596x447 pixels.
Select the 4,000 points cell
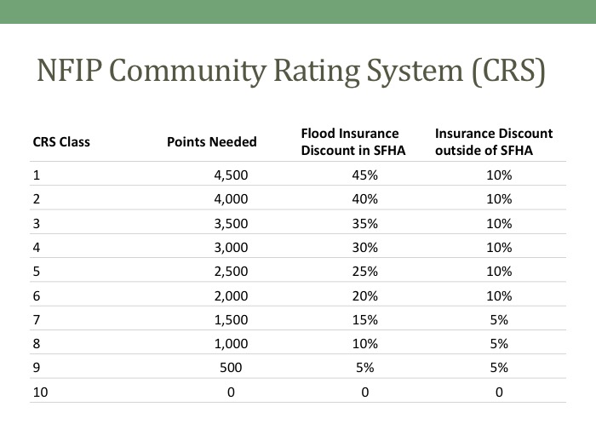[x=230, y=200]
